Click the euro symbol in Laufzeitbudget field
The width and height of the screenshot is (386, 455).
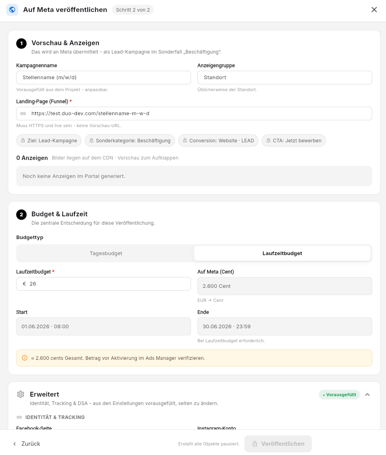24,284
